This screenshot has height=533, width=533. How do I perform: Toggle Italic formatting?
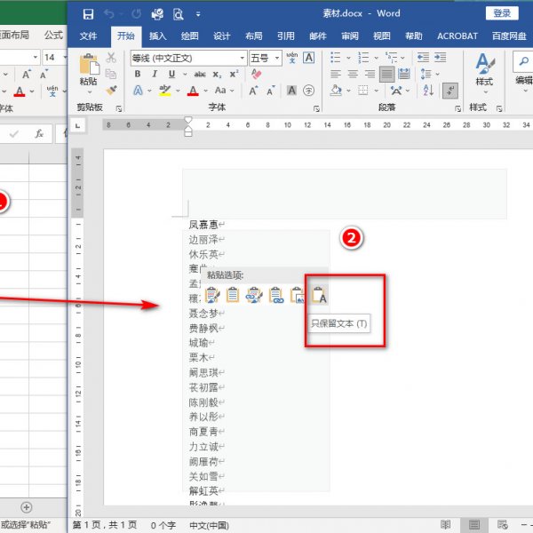tap(152, 75)
